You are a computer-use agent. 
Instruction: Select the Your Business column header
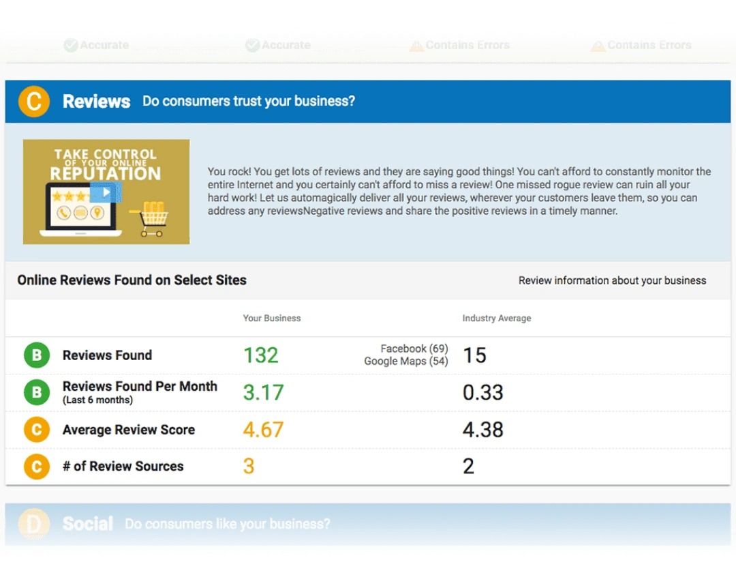[x=271, y=318]
